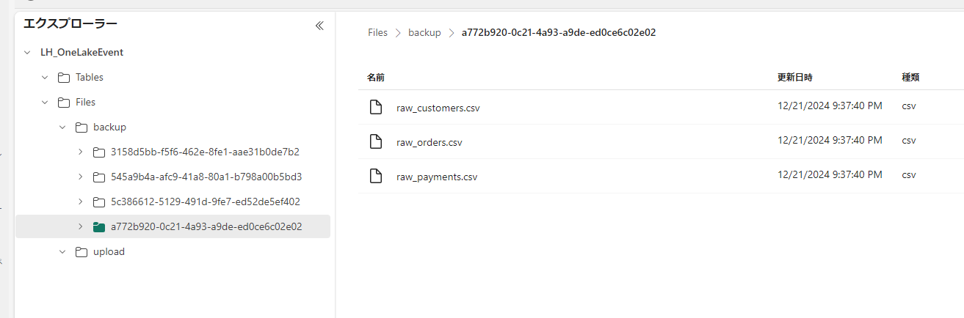Click file icon for raw_orders.csv

[x=376, y=141]
